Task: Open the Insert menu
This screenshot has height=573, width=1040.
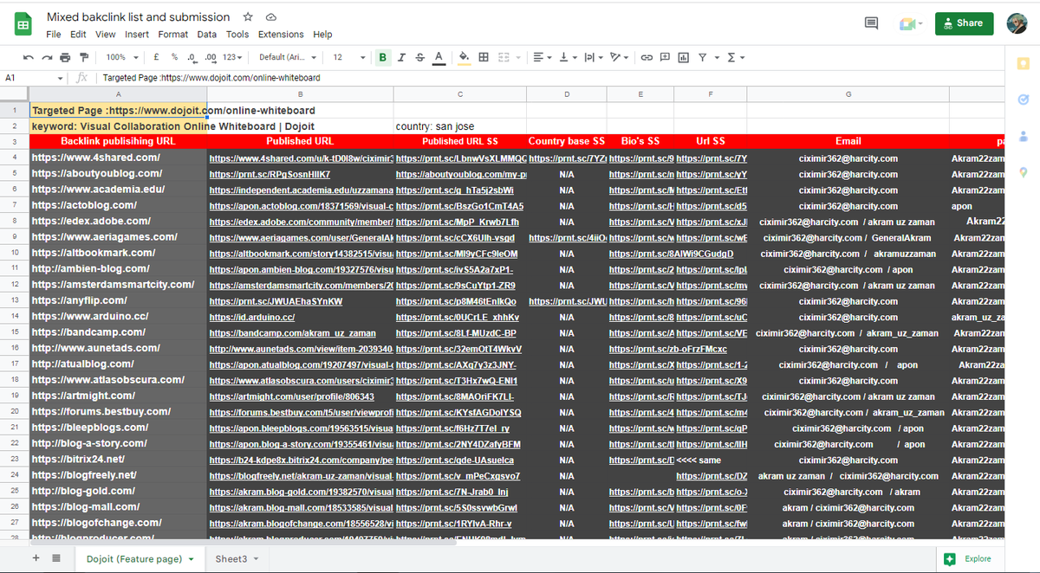Action: (137, 35)
